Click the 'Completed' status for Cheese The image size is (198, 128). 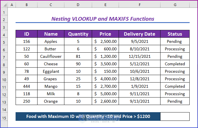(175, 64)
